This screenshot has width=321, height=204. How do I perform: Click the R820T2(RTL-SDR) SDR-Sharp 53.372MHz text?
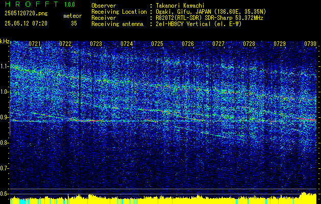click(x=209, y=18)
